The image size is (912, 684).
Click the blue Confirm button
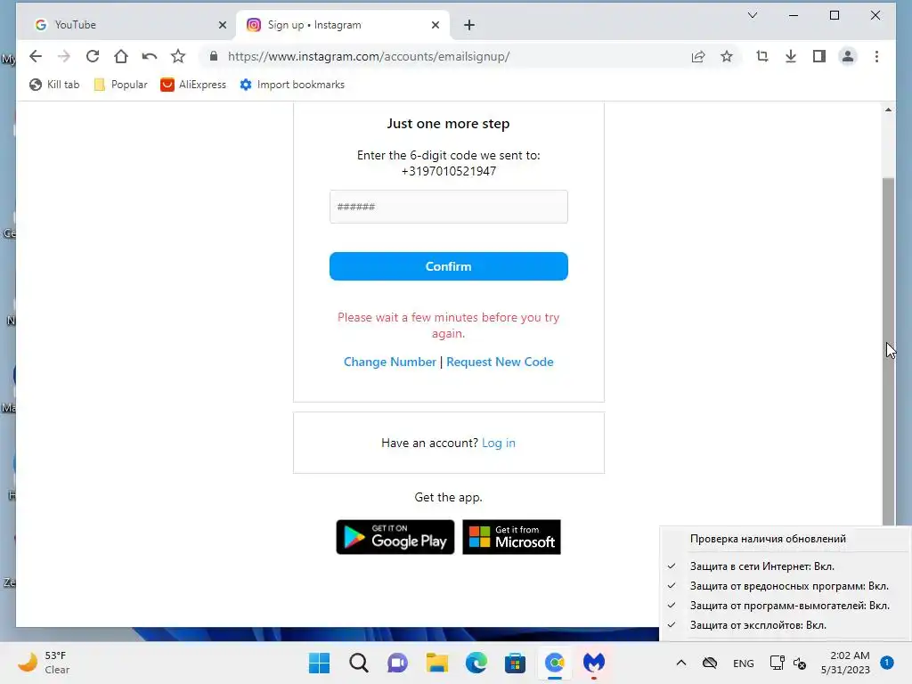[449, 266]
